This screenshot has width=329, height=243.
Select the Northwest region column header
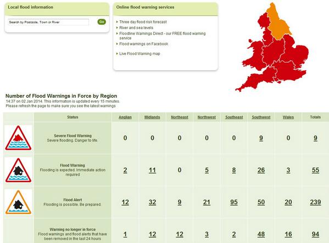click(207, 117)
